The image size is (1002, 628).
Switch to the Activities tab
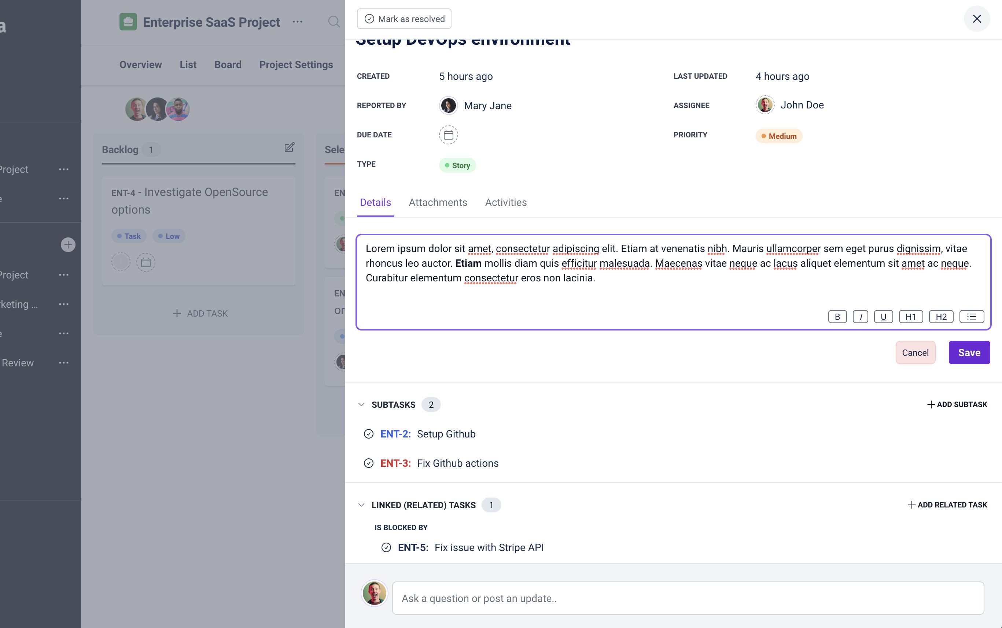505,202
